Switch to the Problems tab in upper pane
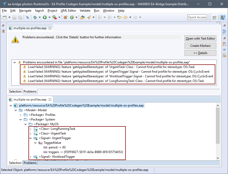The width and height of the screenshot is (228, 174). [x=30, y=92]
